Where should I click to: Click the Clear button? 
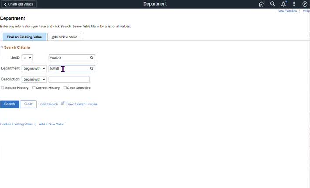point(28,104)
